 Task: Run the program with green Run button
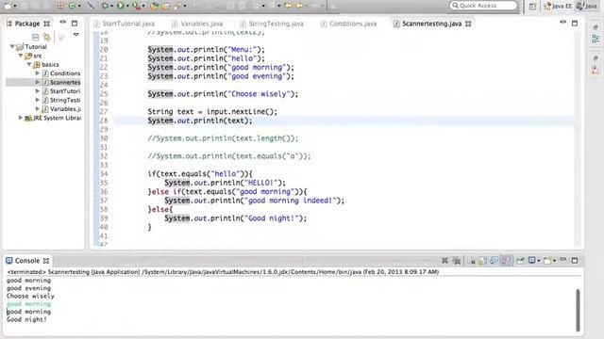120,6
